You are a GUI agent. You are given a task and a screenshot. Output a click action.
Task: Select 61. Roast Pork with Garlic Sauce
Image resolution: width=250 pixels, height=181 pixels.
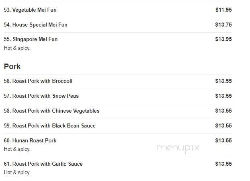43,164
